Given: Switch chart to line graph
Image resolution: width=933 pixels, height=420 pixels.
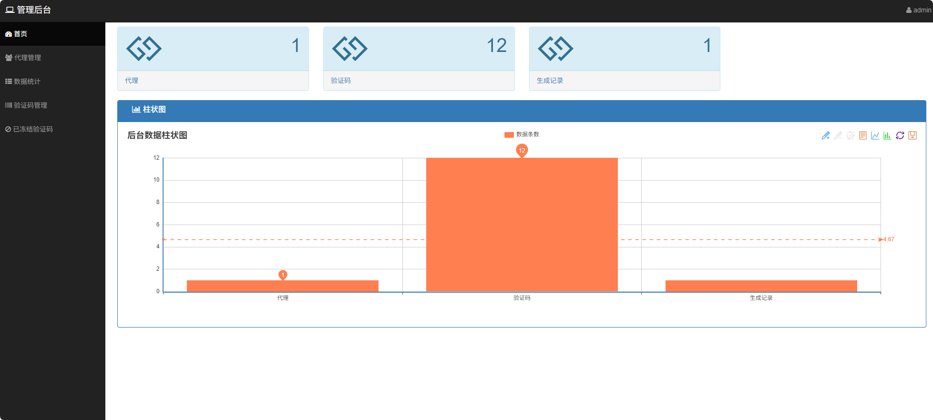Looking at the screenshot, I should tap(875, 135).
